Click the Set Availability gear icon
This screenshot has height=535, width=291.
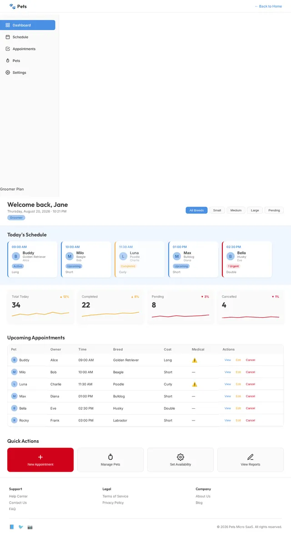[x=181, y=457]
